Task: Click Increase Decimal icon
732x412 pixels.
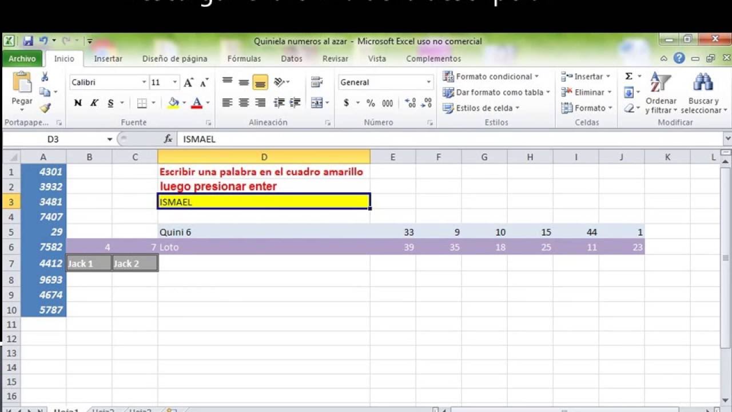Action: click(x=410, y=103)
